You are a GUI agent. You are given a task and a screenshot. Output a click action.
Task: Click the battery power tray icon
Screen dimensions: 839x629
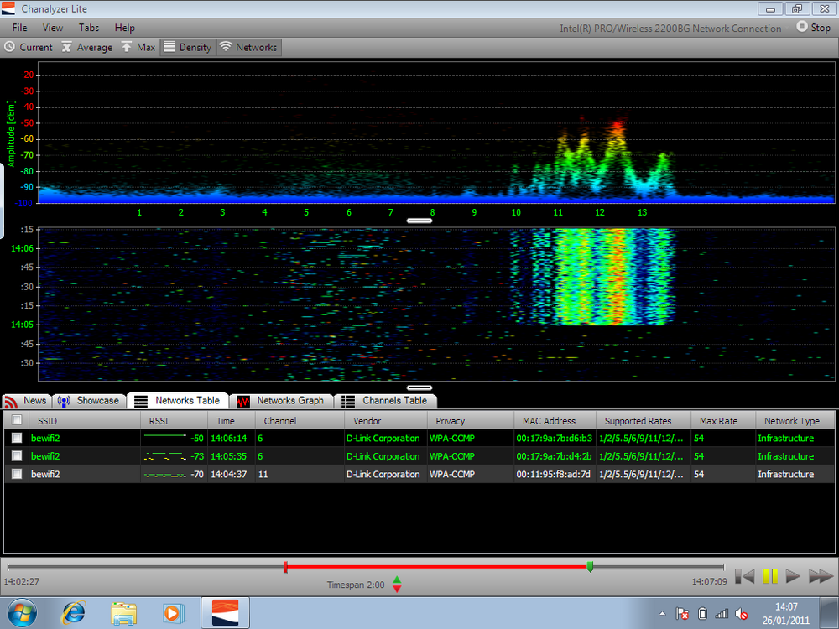tap(702, 614)
